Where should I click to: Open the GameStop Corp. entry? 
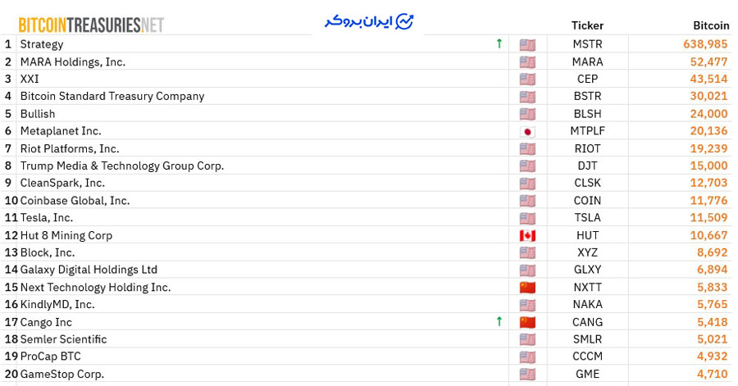pyautogui.click(x=62, y=374)
